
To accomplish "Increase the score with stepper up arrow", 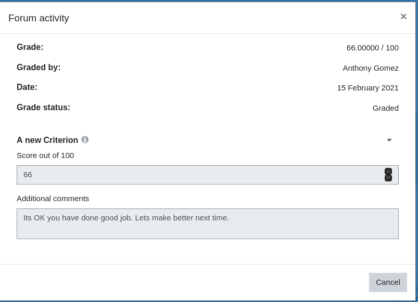I will 388,172.
